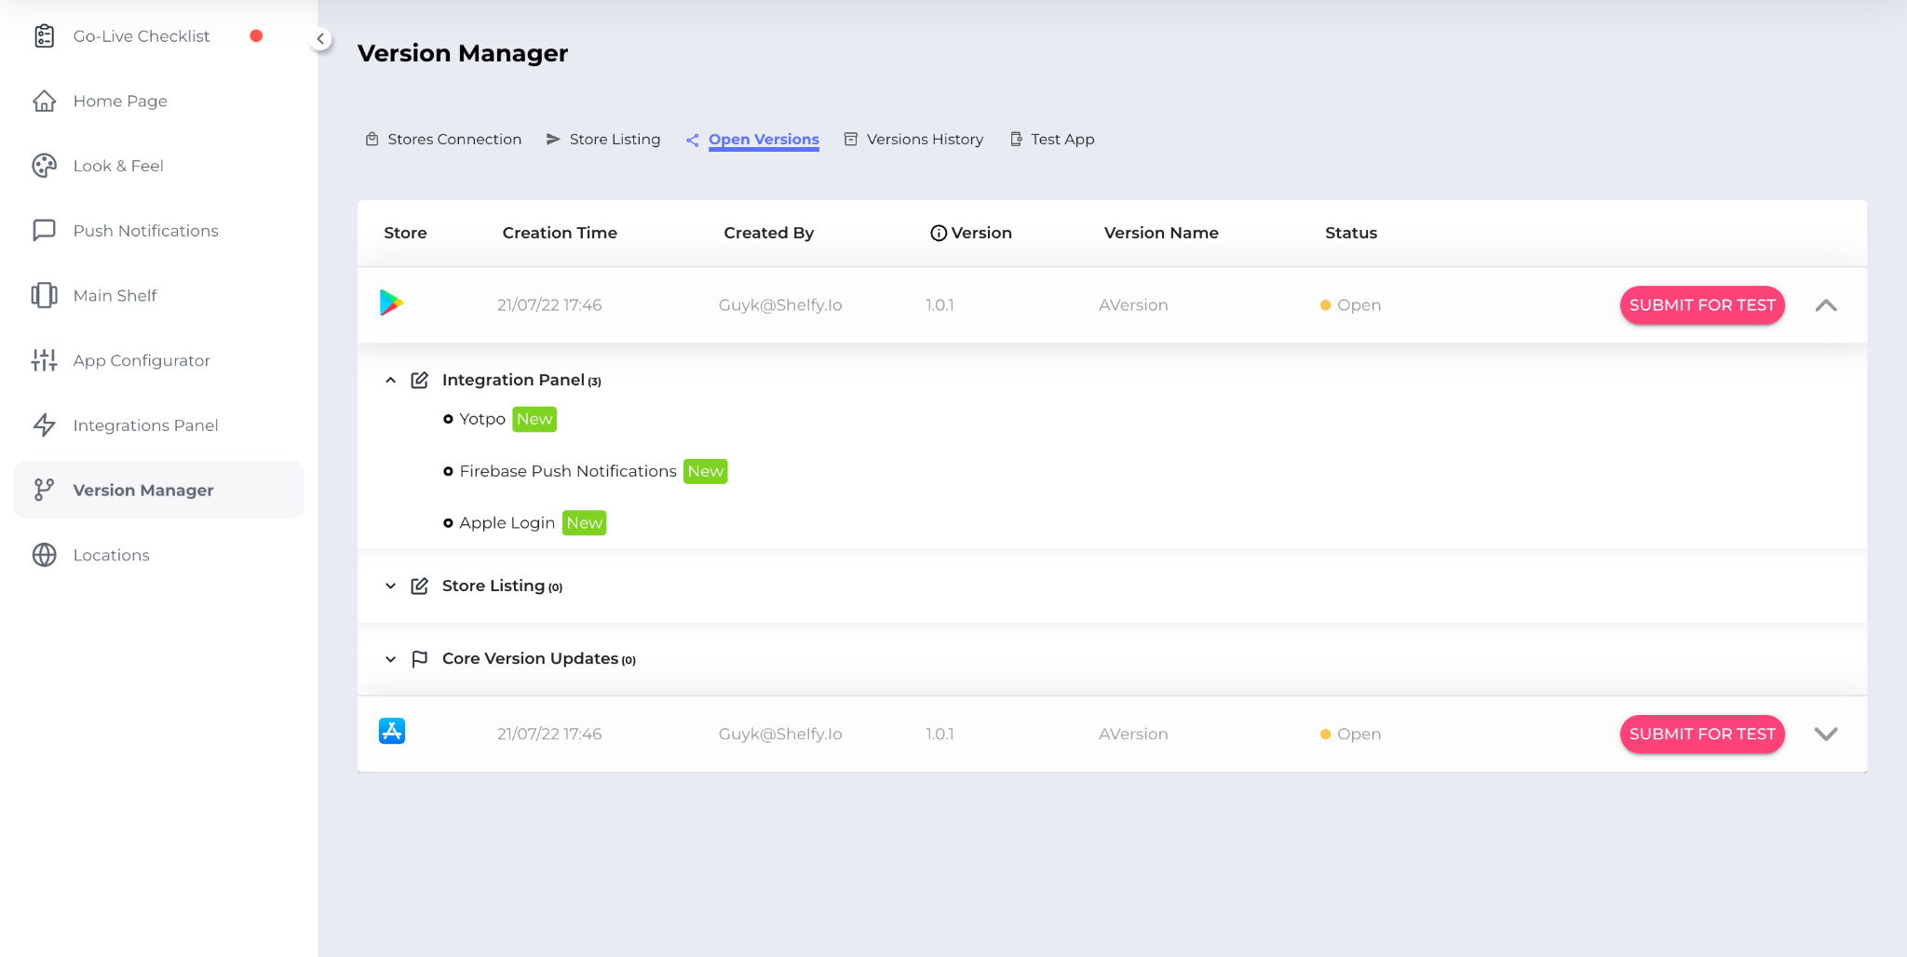Click the Version column info icon
1907x957 pixels.
coord(938,234)
